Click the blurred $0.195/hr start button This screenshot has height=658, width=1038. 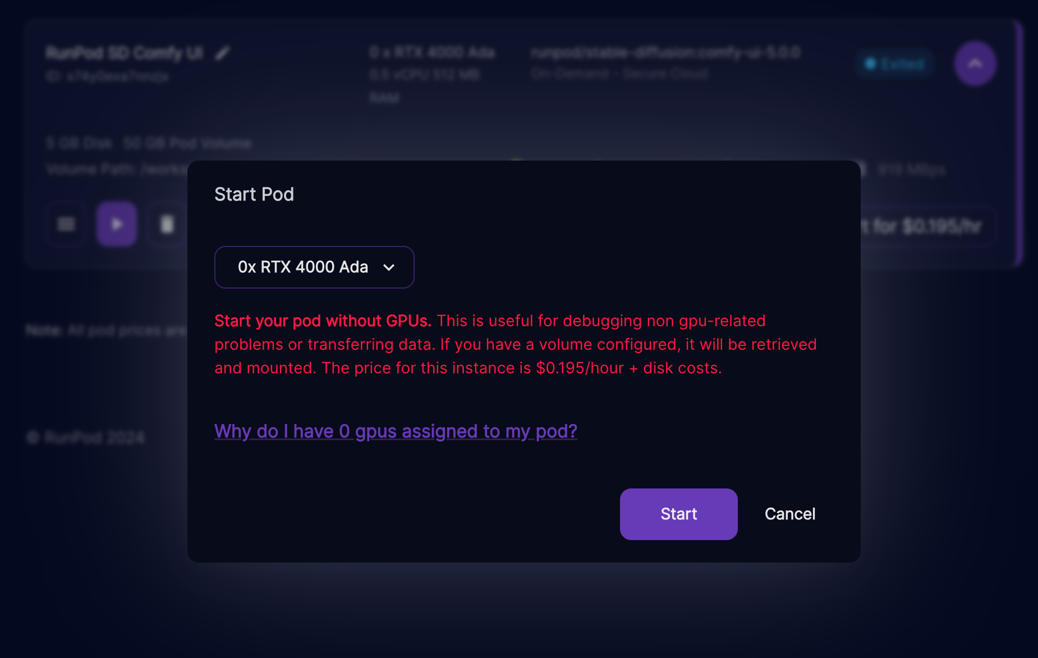[926, 226]
